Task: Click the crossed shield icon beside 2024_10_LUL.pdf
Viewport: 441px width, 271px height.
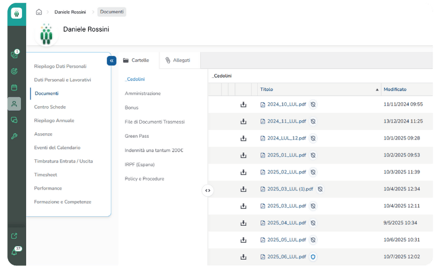Action: coord(313,104)
